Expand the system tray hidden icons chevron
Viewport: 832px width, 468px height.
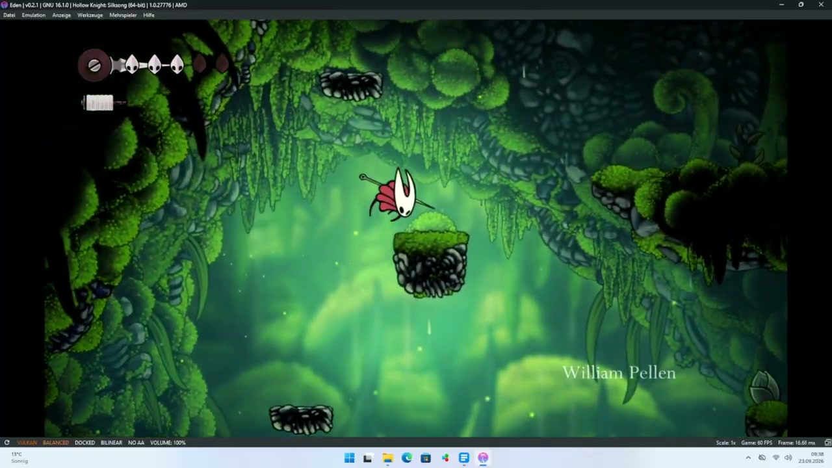[748, 458]
